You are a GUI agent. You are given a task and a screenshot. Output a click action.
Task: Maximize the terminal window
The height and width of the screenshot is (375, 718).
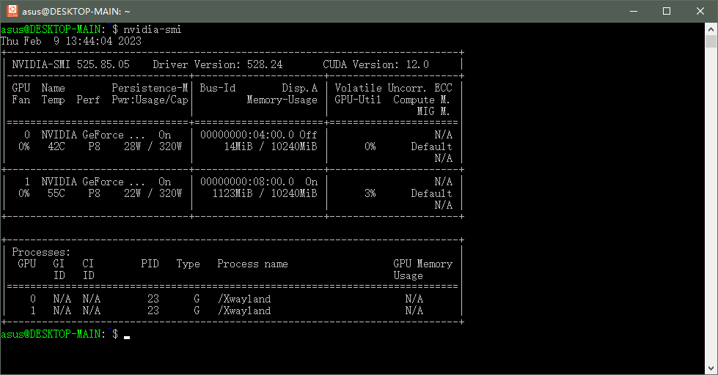tap(667, 11)
